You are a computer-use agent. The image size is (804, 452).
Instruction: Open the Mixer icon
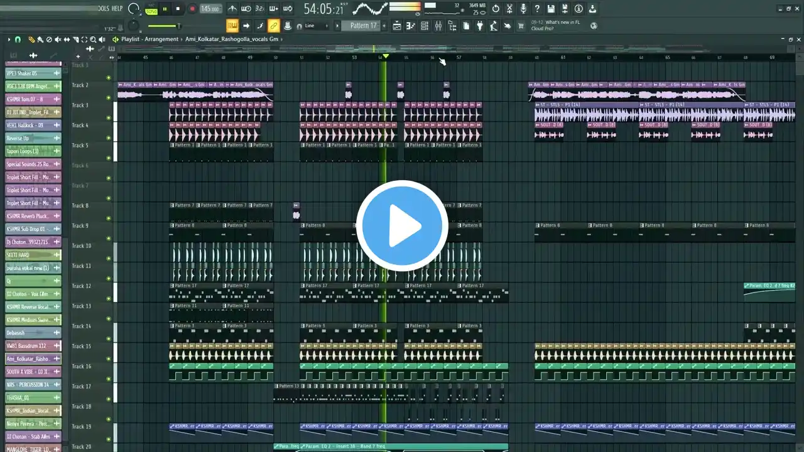[438, 26]
